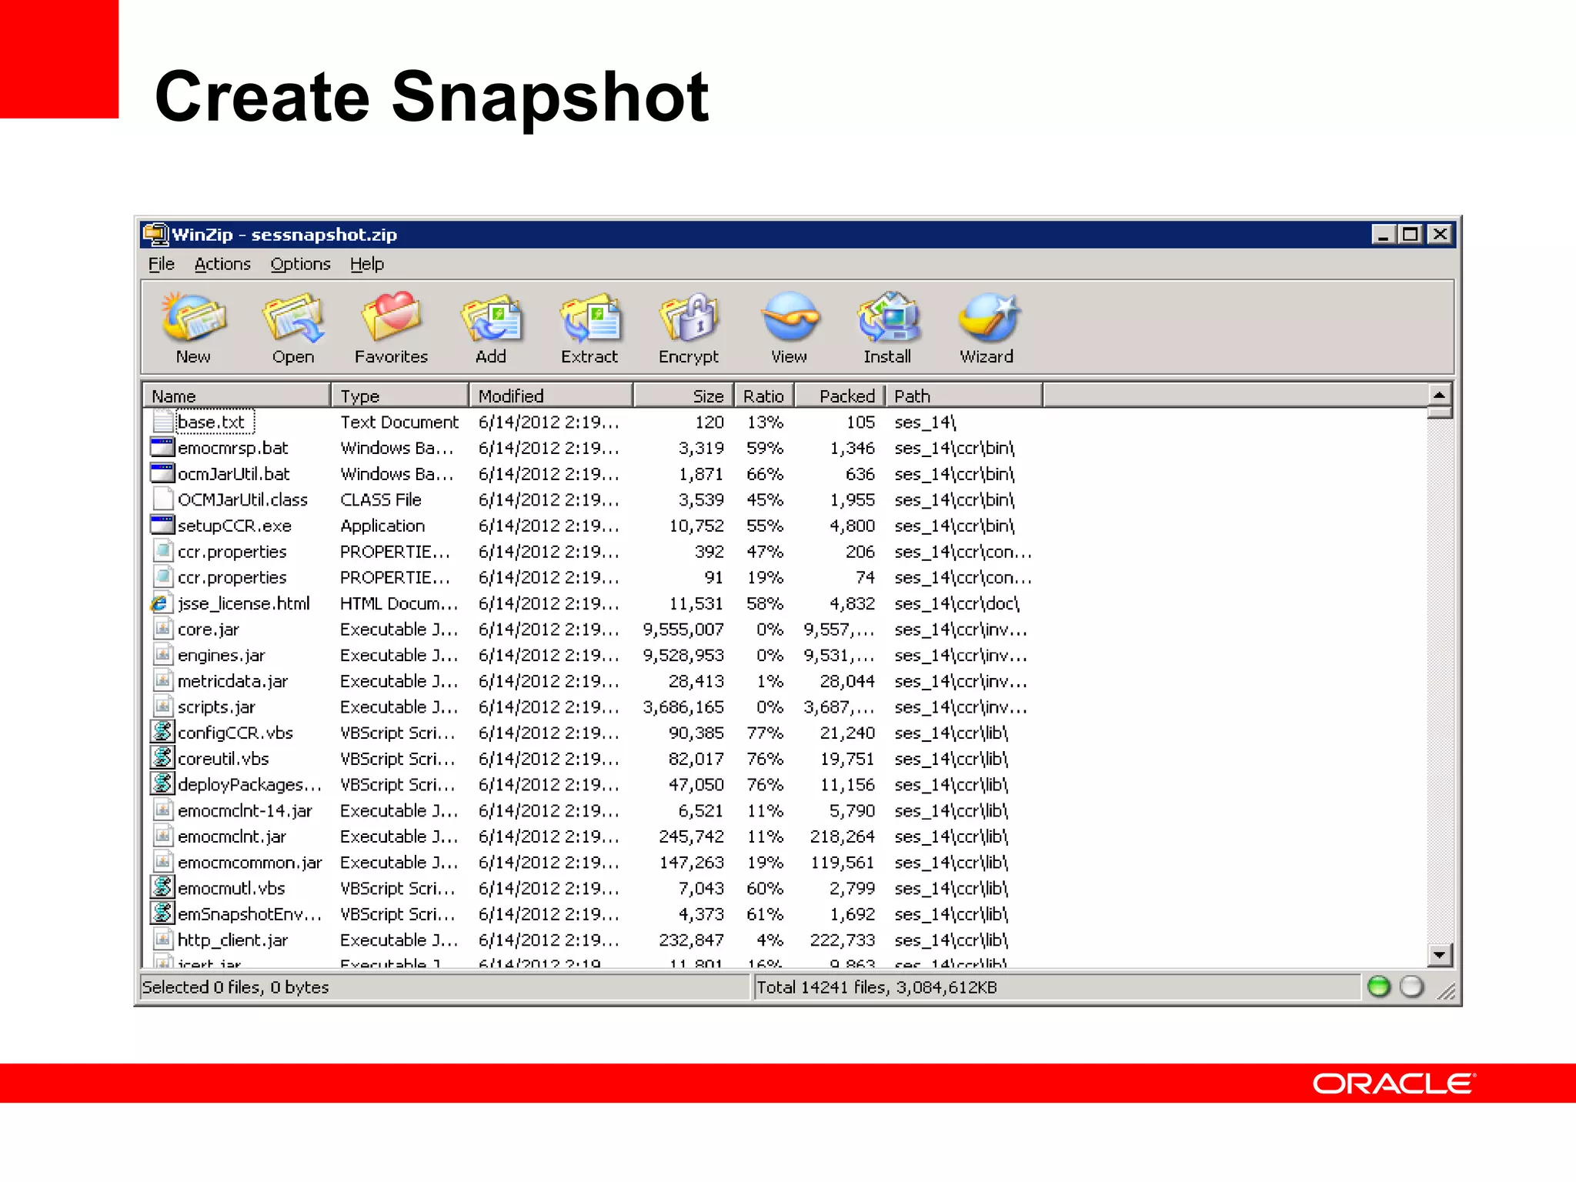Select the emocmrsp.bat file icon
Screen dimensions: 1576x1182
coord(162,447)
